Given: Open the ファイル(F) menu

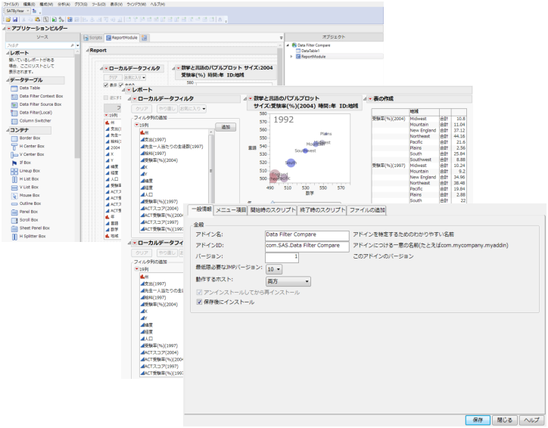Looking at the screenshot, I should (x=11, y=5).
